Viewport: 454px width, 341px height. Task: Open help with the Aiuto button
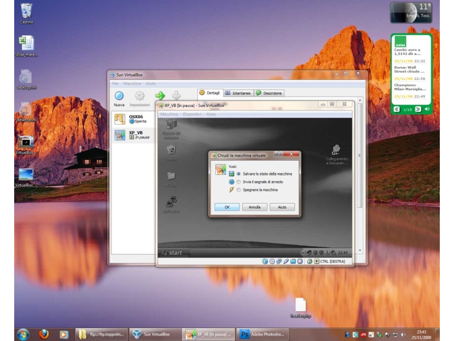point(282,207)
